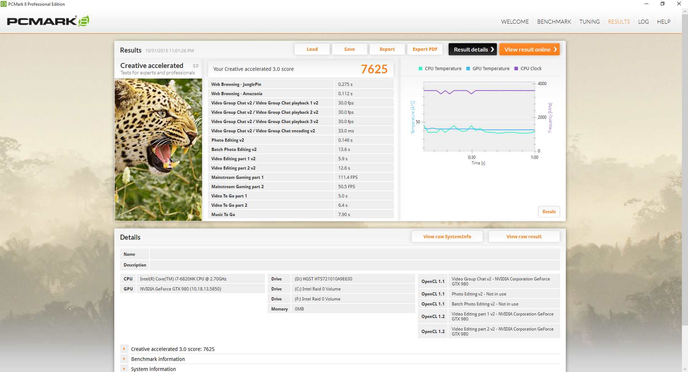The width and height of the screenshot is (688, 372).
Task: Click View raw SystemInfo
Action: click(447, 236)
